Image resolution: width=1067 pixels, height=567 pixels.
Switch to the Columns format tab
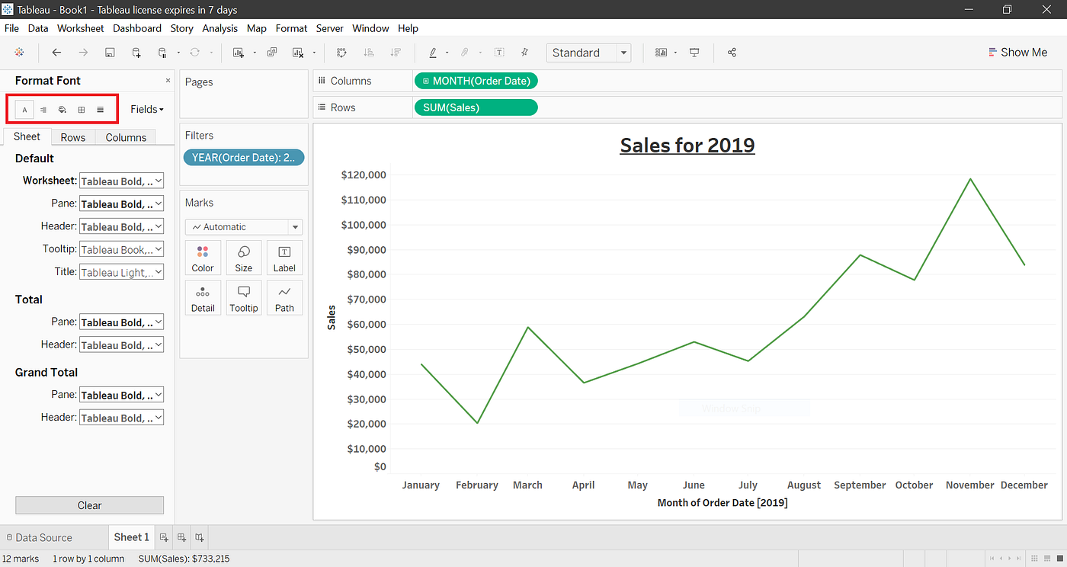(126, 137)
